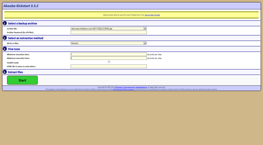Click the 'Extract files' heading
This screenshot has height=145, width=263.
15,72
